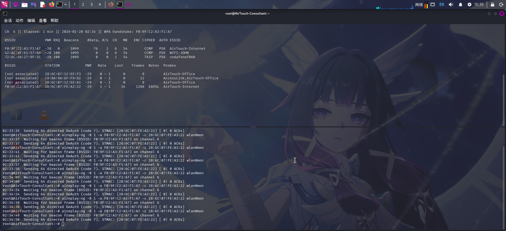Screen dimensions: 506x231
Task: Click the terminal window menu icon in titlebar
Action: pos(5,13)
